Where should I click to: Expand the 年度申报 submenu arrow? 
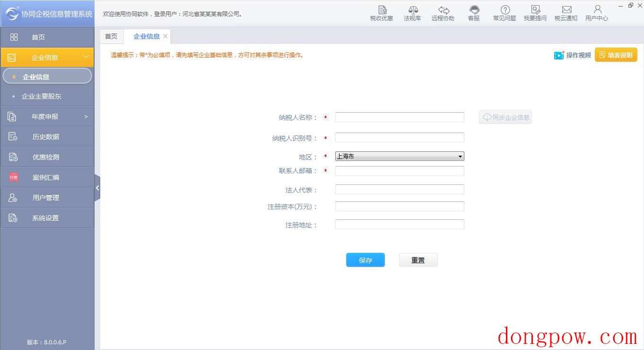click(x=86, y=117)
